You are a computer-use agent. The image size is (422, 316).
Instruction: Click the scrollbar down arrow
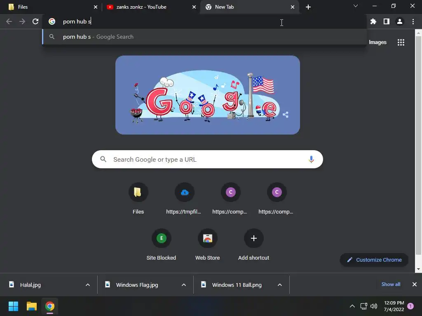point(418,269)
